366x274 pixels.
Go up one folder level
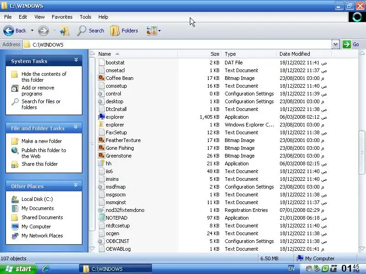[x=65, y=31]
